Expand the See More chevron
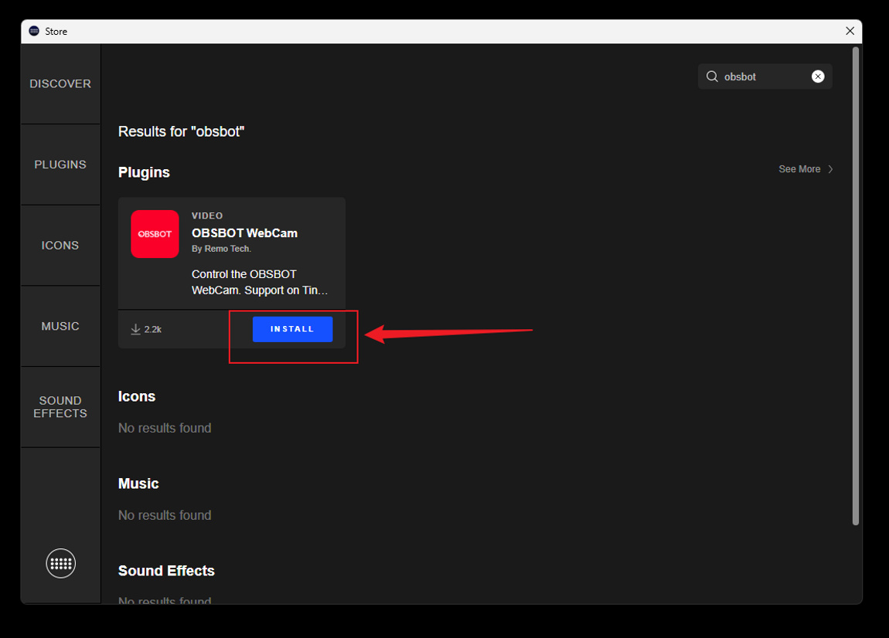Viewport: 889px width, 638px height. coord(830,168)
